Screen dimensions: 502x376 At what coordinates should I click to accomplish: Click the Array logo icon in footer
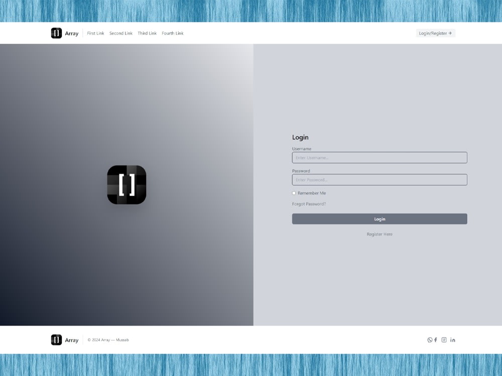coord(56,340)
